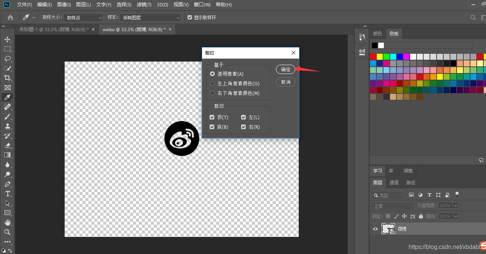Select the Rectangular Marquee tool

(x=7, y=49)
